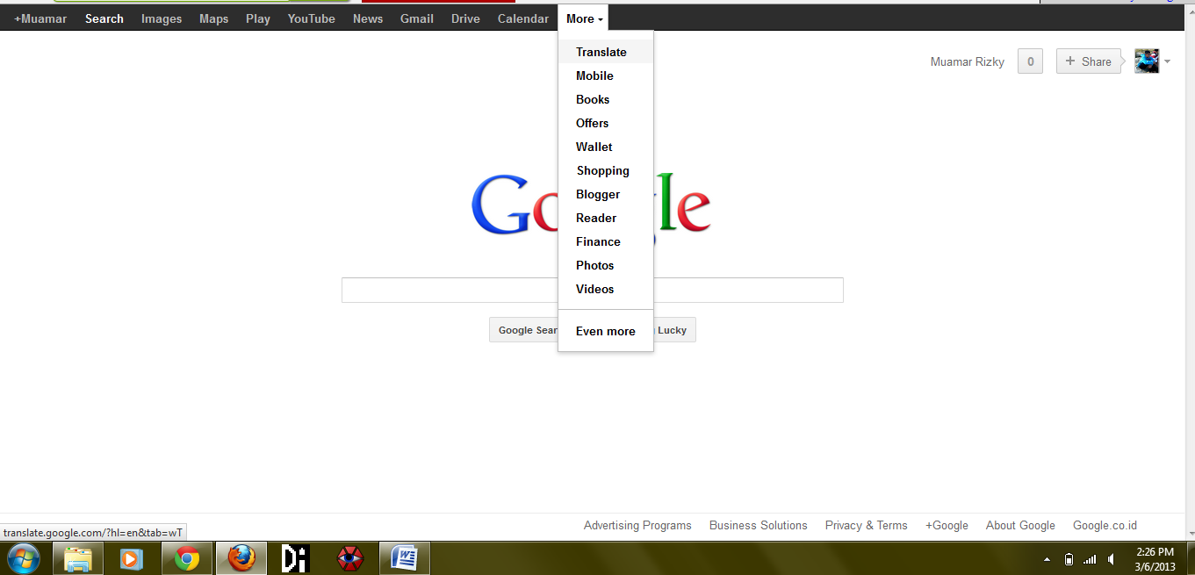
Task: Click the Windows Start button
Action: [x=22, y=558]
